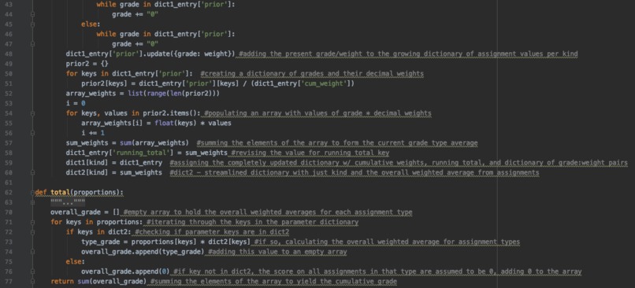The image size is (635, 288).
Task: Toggle fold marker at line 77 return statement
Action: click(x=32, y=282)
